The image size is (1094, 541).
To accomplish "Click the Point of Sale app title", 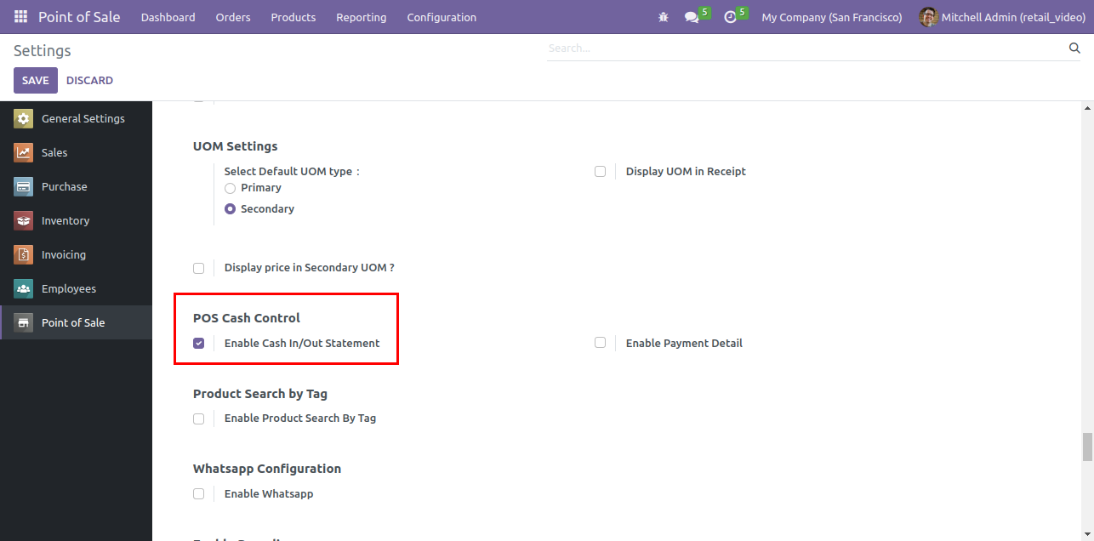I will pos(79,17).
